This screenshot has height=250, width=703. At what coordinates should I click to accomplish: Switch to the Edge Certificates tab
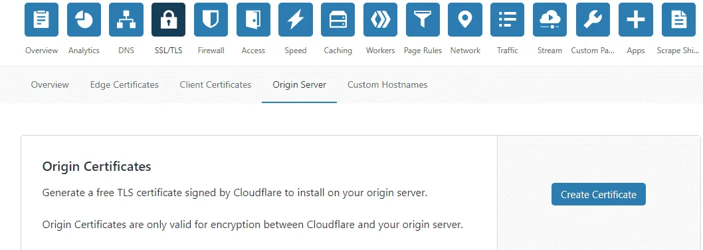tap(124, 84)
